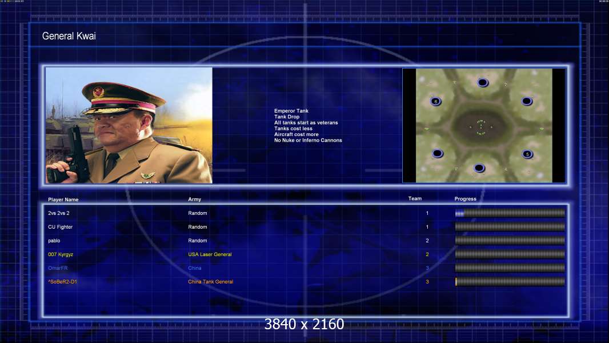The height and width of the screenshot is (343, 609).
Task: Click the Tanks cost less line
Action: point(293,129)
